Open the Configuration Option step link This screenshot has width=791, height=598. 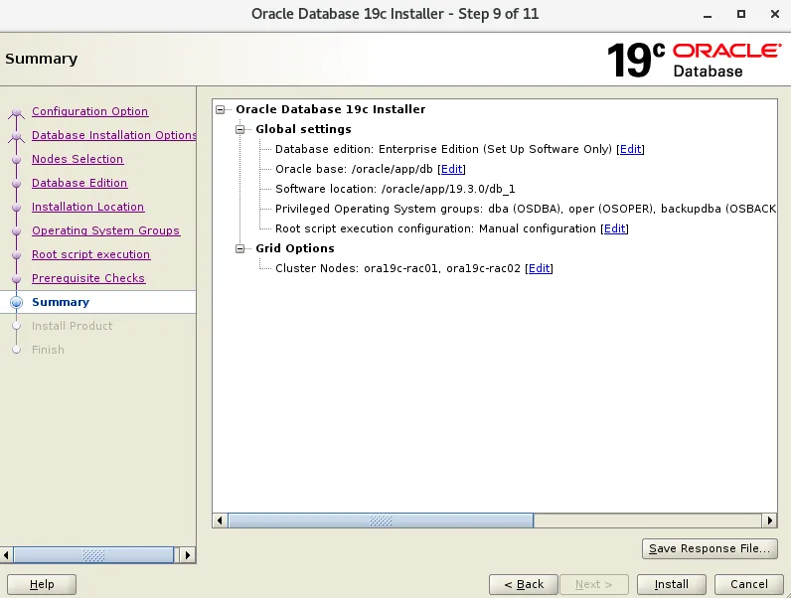pyautogui.click(x=89, y=111)
